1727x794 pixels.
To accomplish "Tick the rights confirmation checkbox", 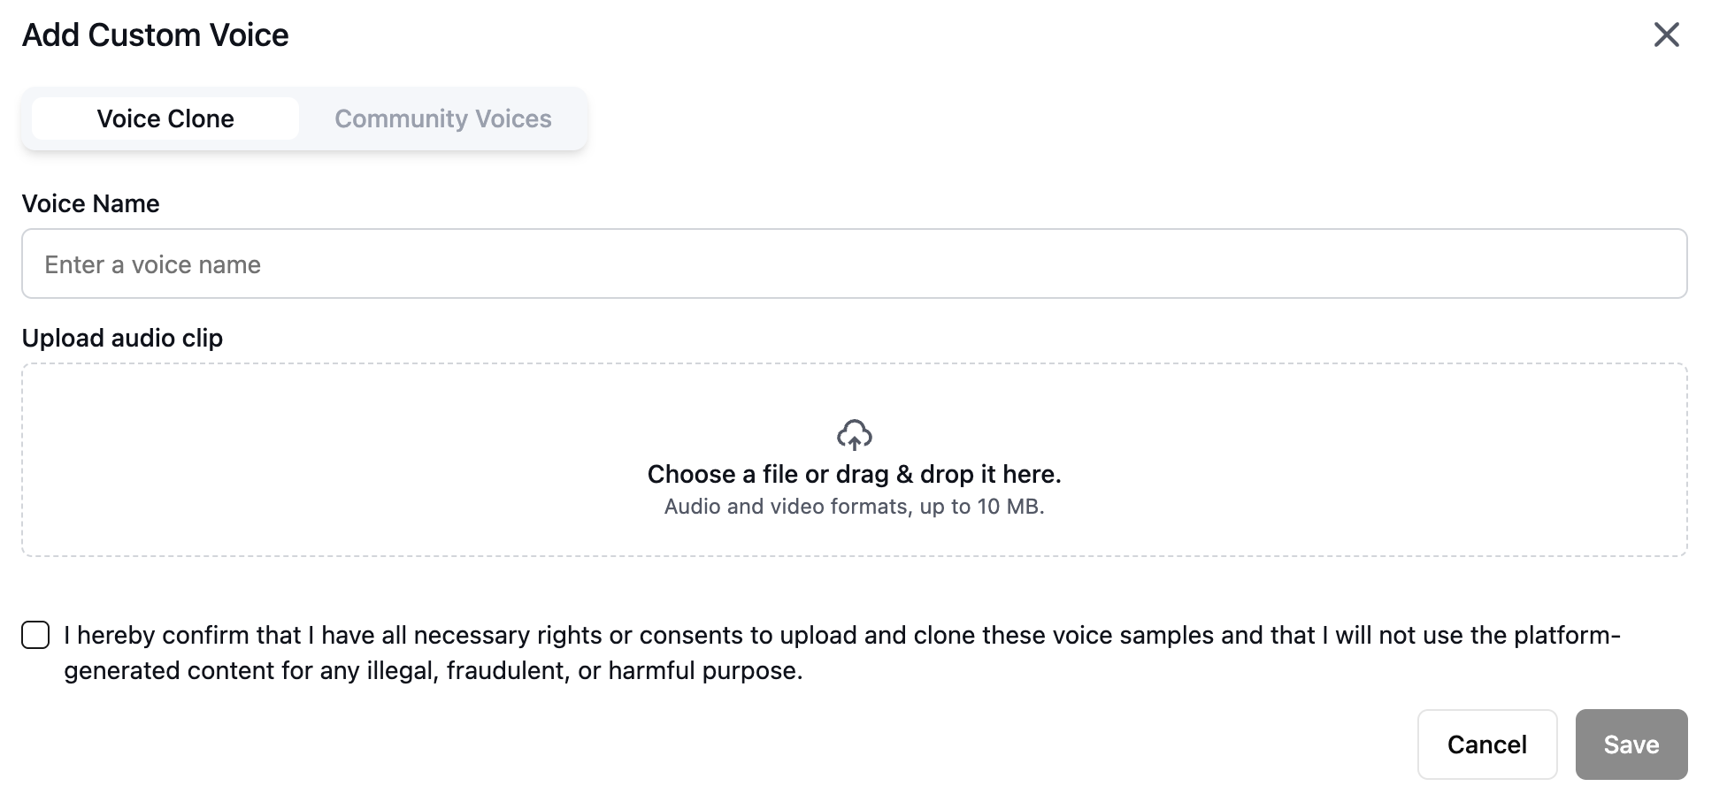I will click(x=35, y=635).
